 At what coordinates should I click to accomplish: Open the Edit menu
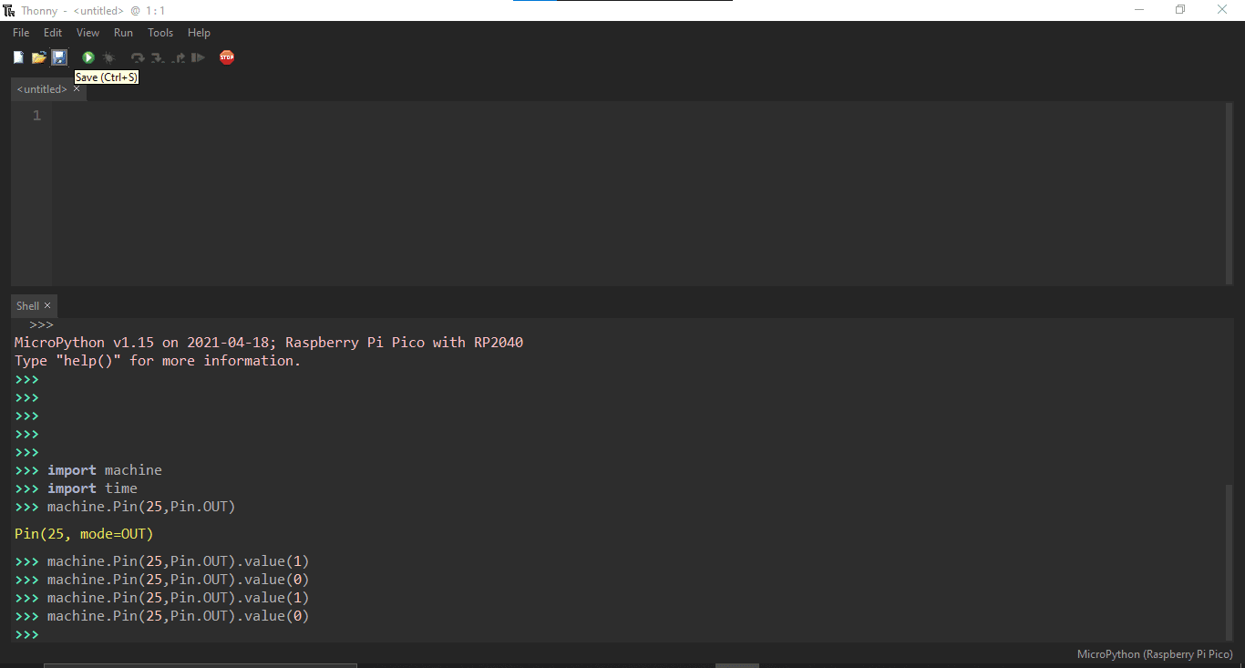click(53, 33)
